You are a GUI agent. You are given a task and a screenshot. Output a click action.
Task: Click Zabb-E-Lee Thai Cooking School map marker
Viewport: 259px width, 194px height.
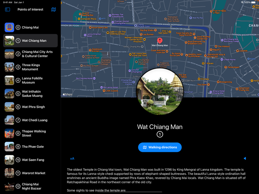pyautogui.click(x=108, y=33)
